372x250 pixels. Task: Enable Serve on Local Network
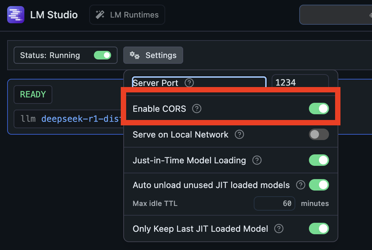319,134
